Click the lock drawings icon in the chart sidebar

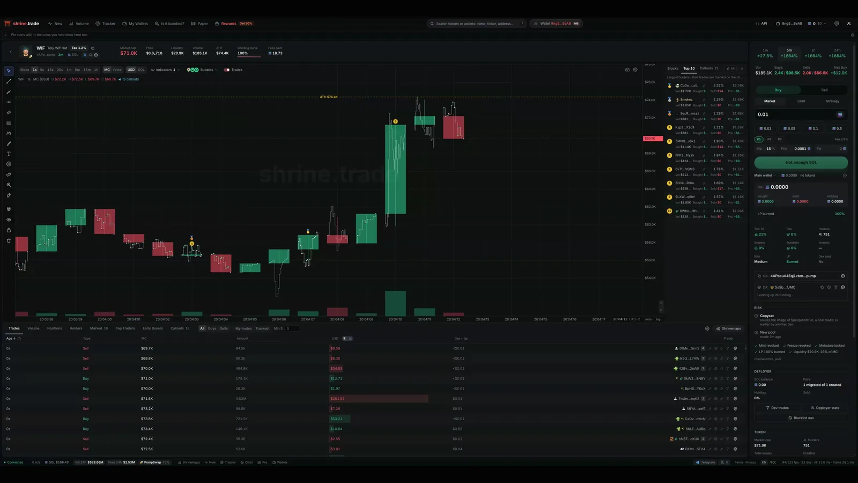tap(9, 230)
